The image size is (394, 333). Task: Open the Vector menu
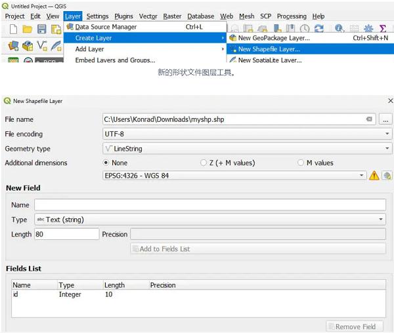[x=148, y=16]
